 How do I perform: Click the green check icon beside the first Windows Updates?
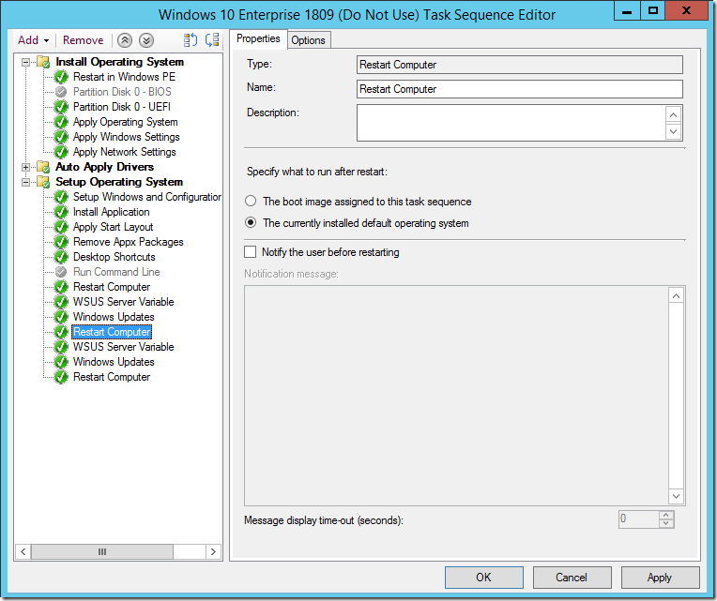click(61, 317)
